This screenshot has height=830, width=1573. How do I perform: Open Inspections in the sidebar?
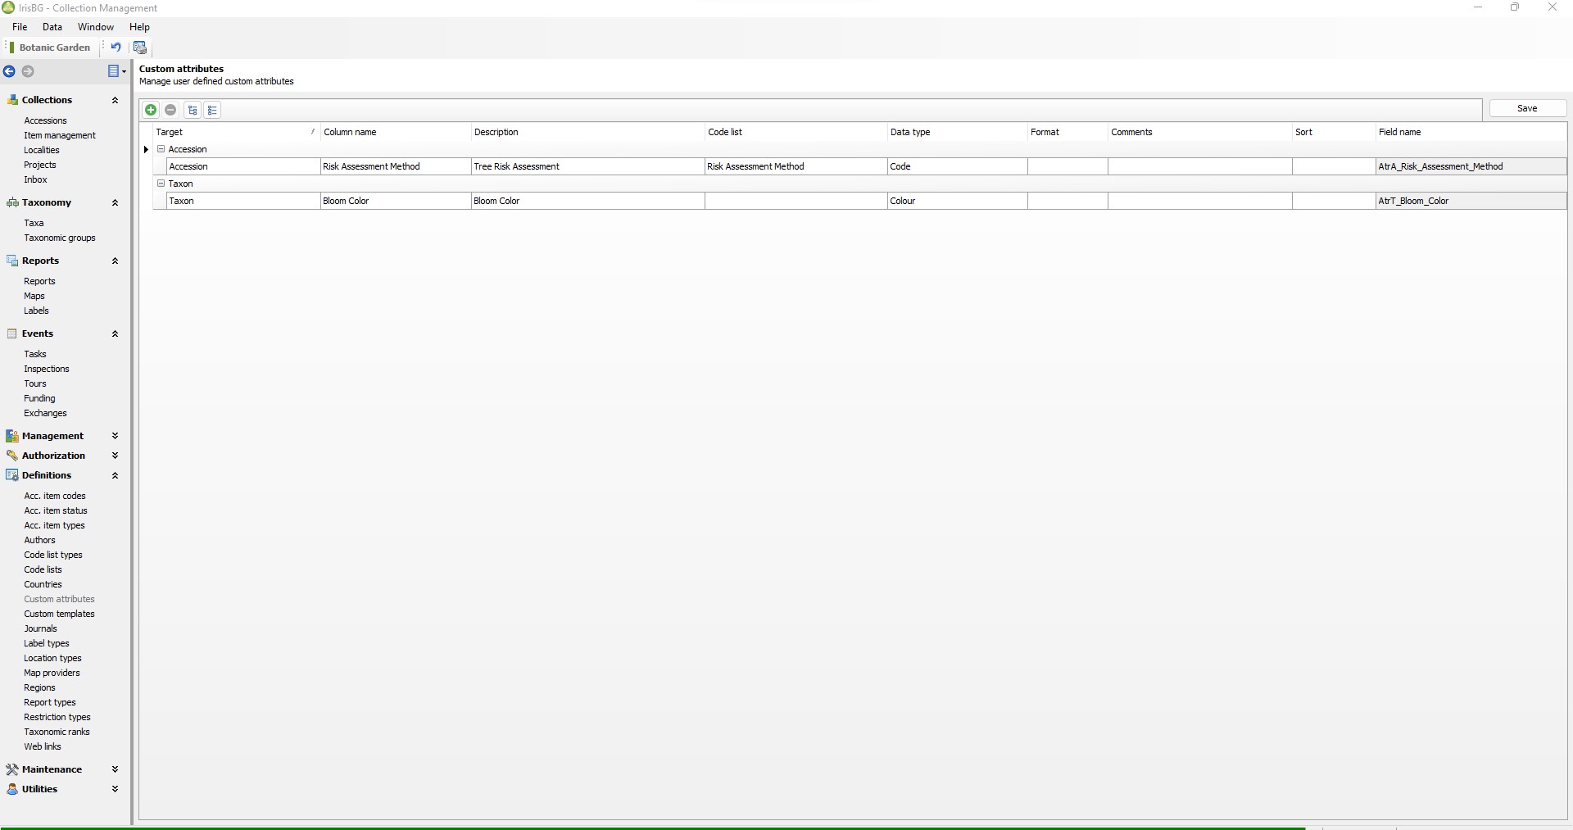(47, 369)
